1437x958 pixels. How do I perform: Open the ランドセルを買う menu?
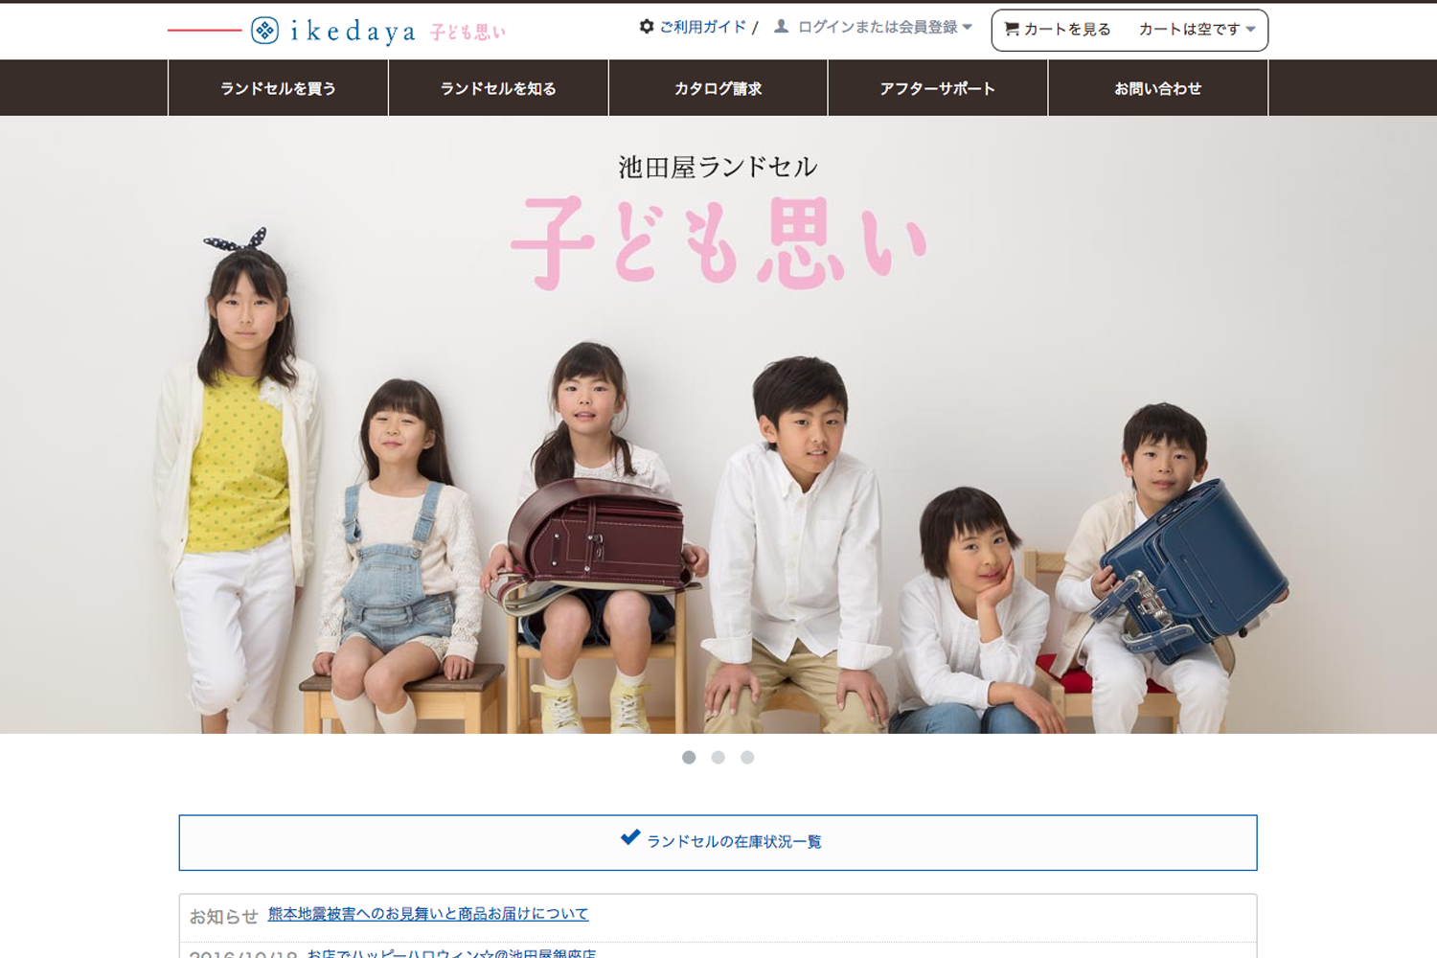click(278, 88)
